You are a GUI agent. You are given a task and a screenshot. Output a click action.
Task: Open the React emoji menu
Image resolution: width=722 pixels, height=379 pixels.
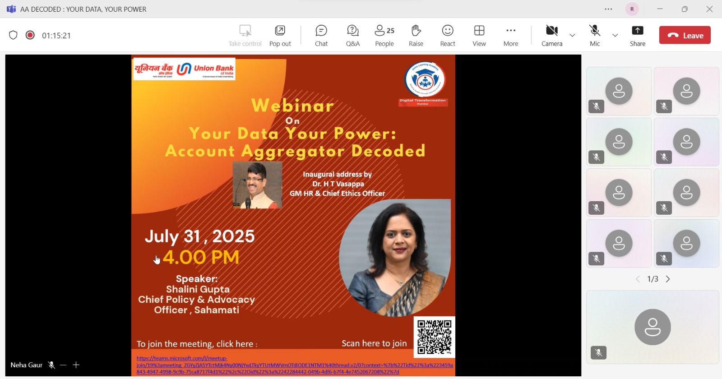pos(448,36)
